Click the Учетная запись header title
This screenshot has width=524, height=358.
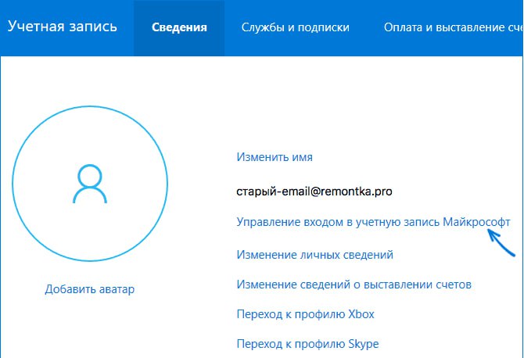tap(62, 27)
